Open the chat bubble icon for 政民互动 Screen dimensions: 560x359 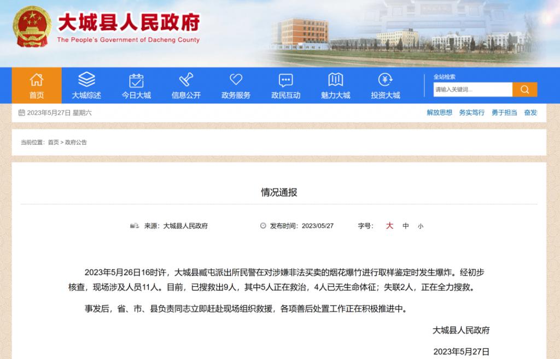point(285,80)
